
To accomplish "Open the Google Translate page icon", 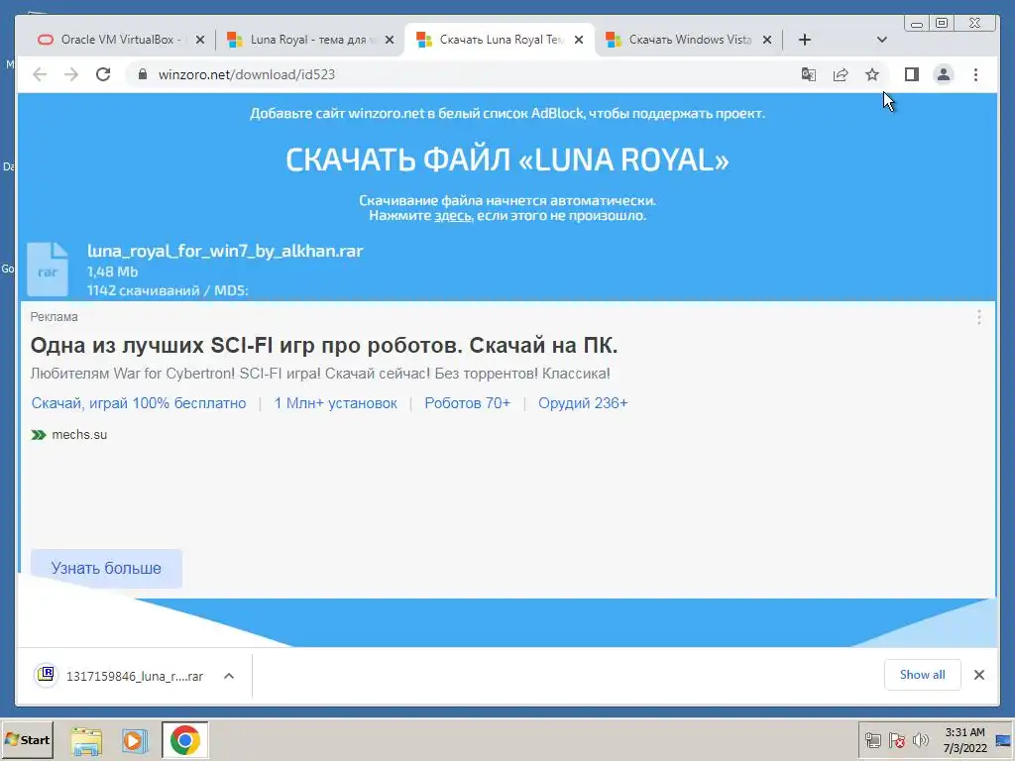I will tap(809, 74).
